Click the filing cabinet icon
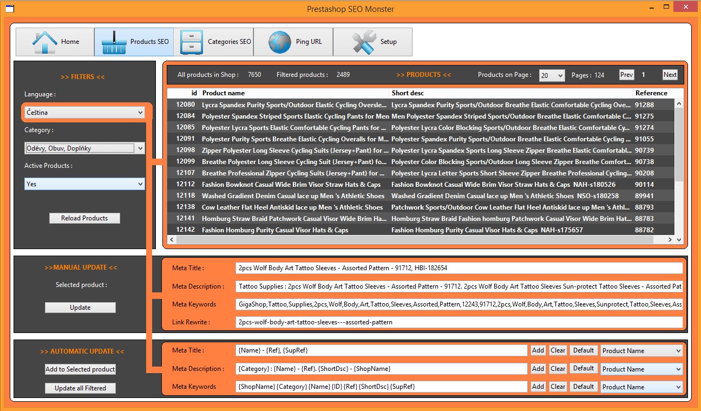The height and width of the screenshot is (411, 701). pos(192,42)
